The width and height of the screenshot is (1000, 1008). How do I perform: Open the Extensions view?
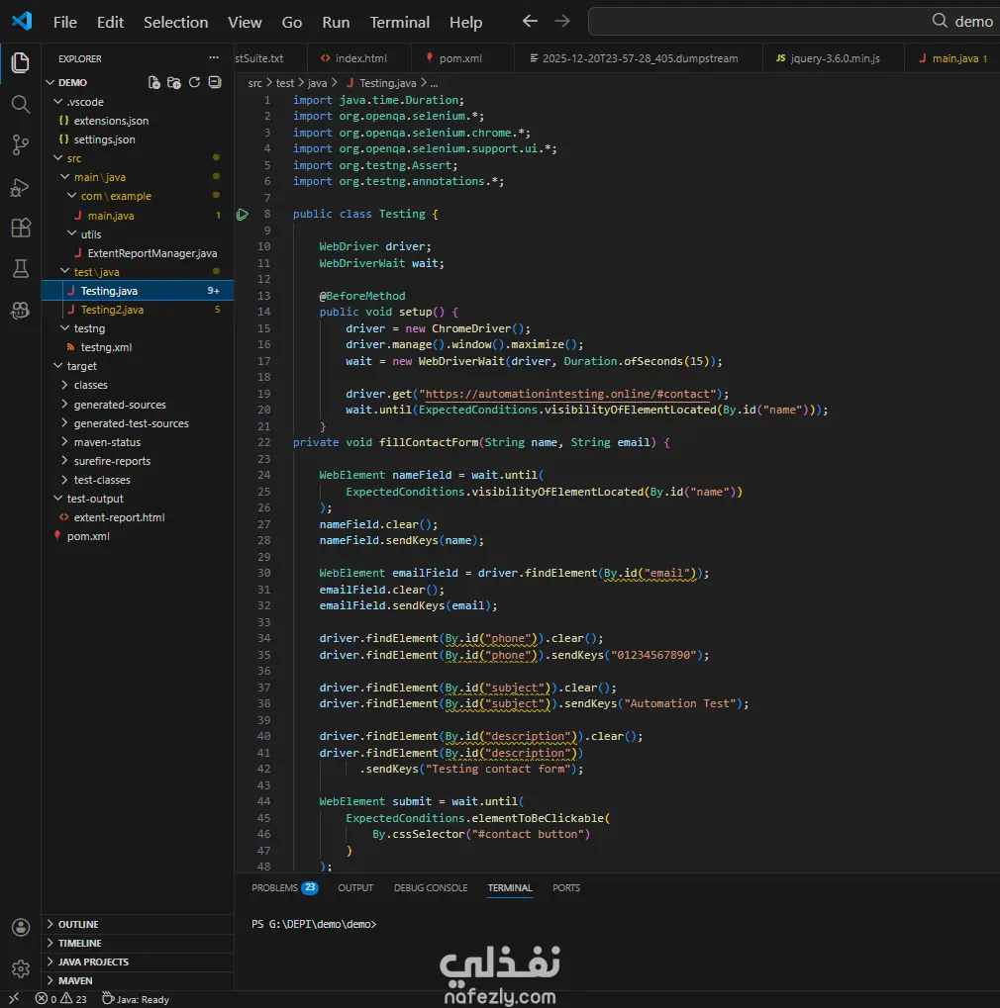point(21,228)
